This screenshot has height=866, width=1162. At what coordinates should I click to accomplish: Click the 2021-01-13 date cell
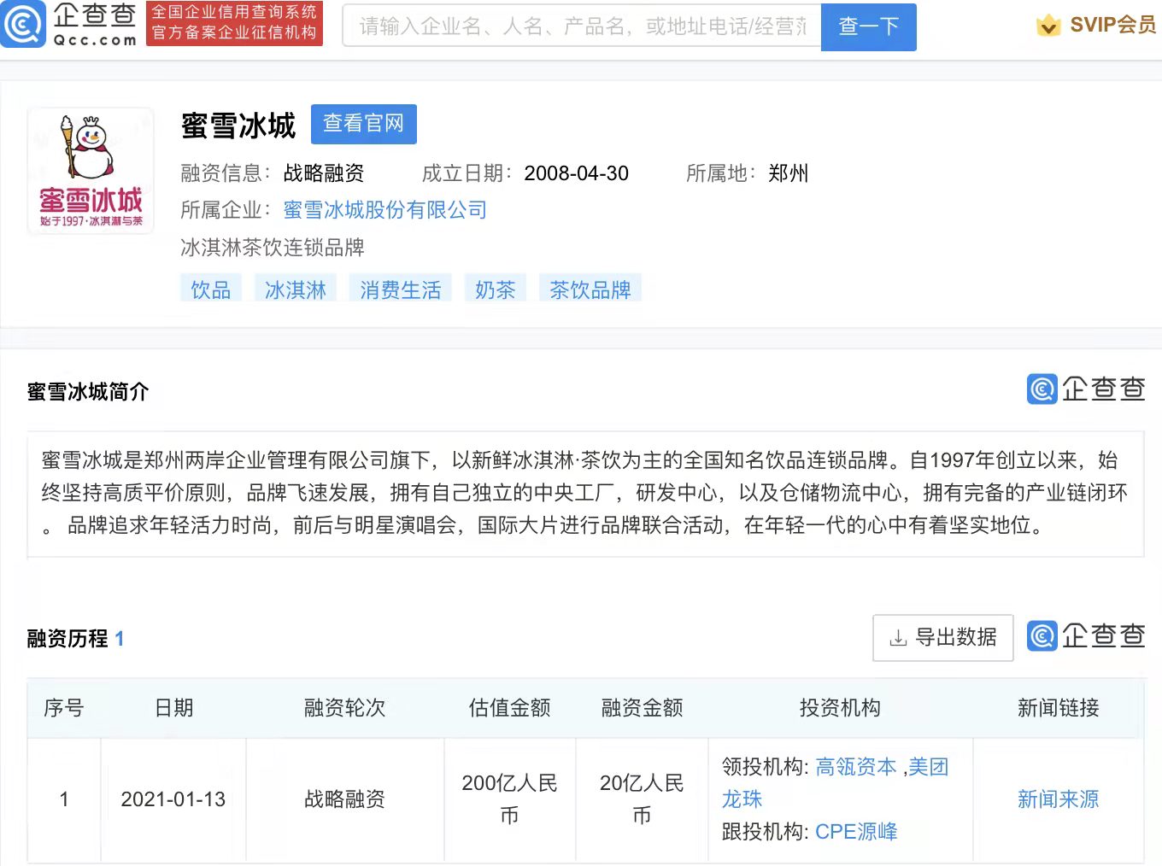[173, 799]
